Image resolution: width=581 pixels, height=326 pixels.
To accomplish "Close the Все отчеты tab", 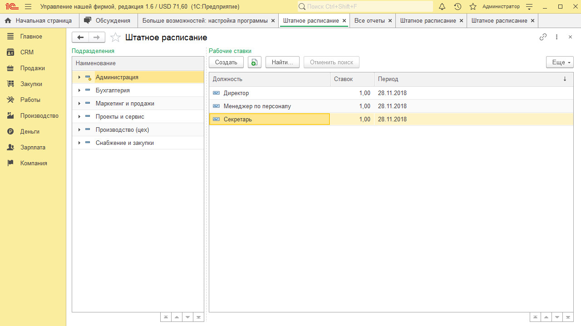I will coord(390,21).
